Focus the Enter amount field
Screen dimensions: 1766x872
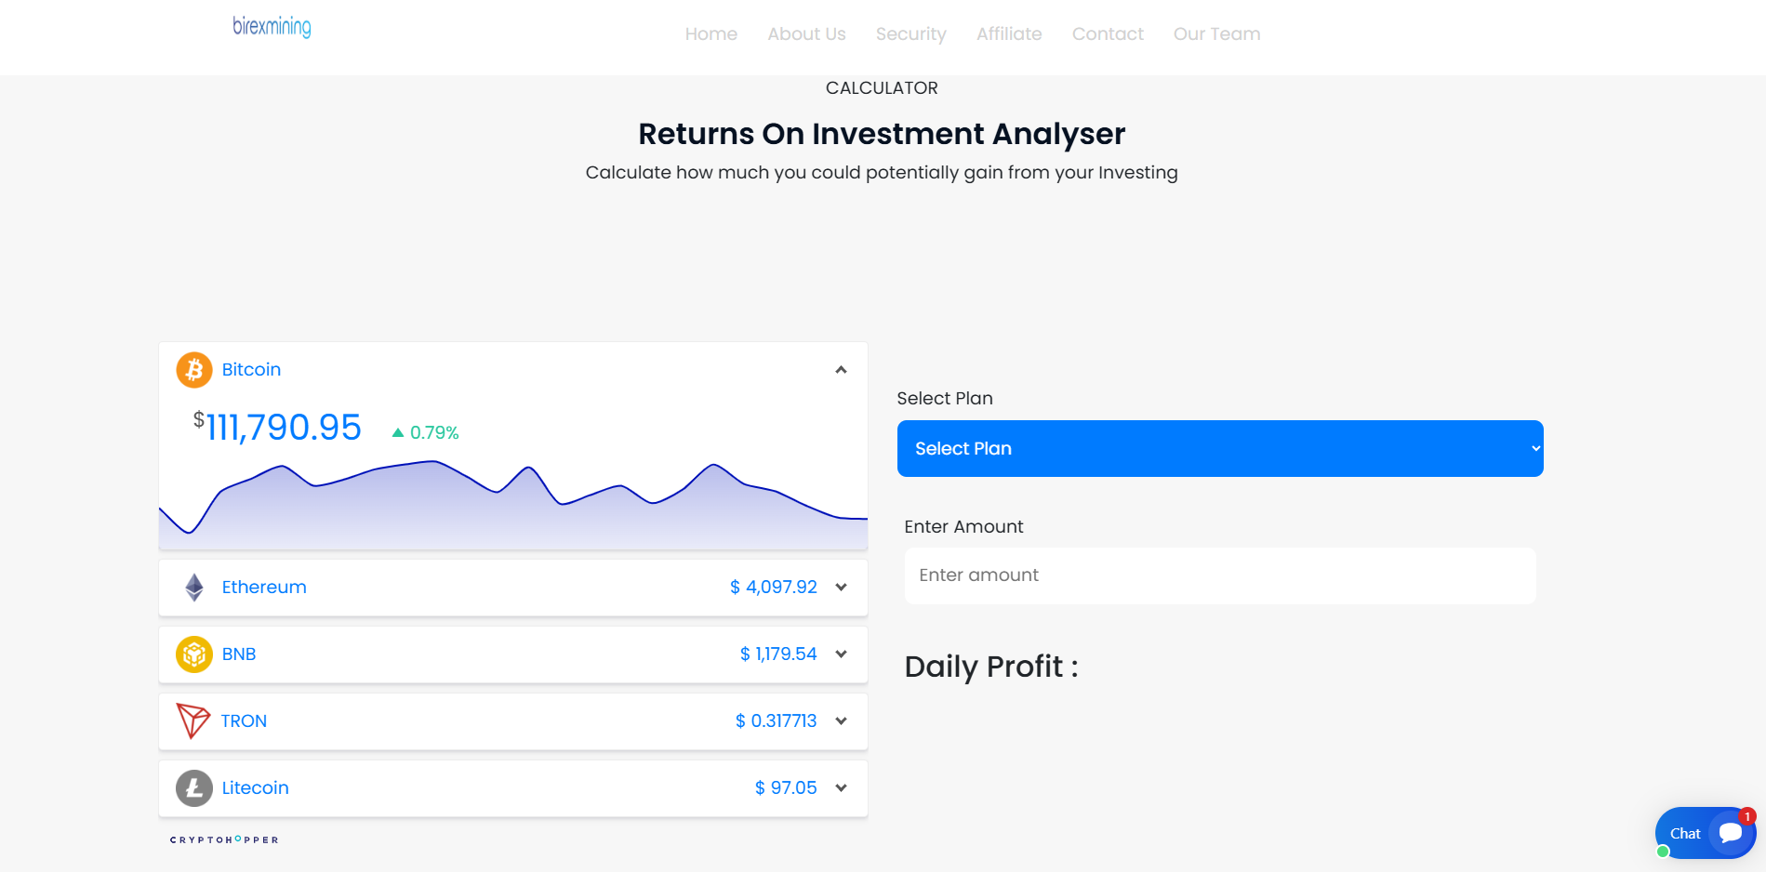tap(1219, 575)
